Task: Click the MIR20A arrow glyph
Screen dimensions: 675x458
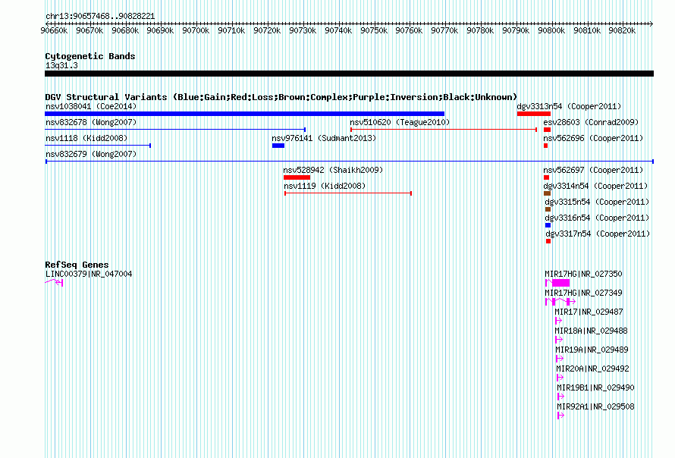Action: [560, 378]
